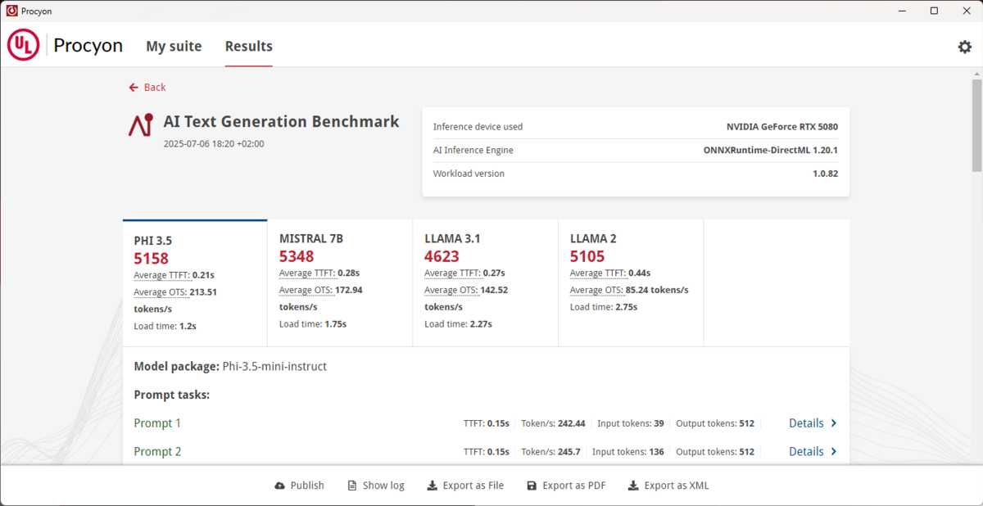Click Model package Phi-3.5-mini-instruct text
Screen dimensions: 983x506
(230, 367)
